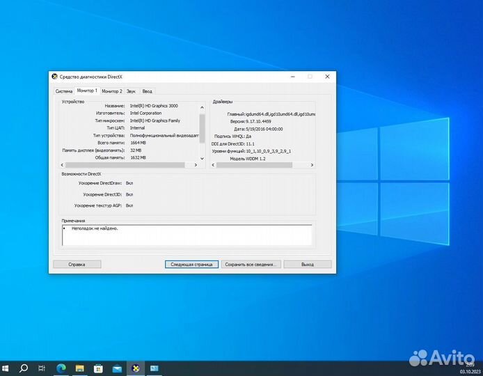Go to the Ввод tab
The width and height of the screenshot is (483, 376).
point(148,91)
